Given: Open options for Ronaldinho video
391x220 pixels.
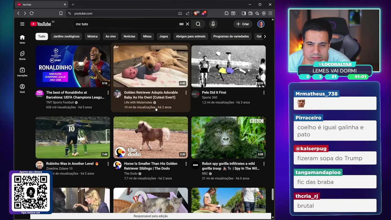Looking at the screenshot, I should pyautogui.click(x=108, y=92).
